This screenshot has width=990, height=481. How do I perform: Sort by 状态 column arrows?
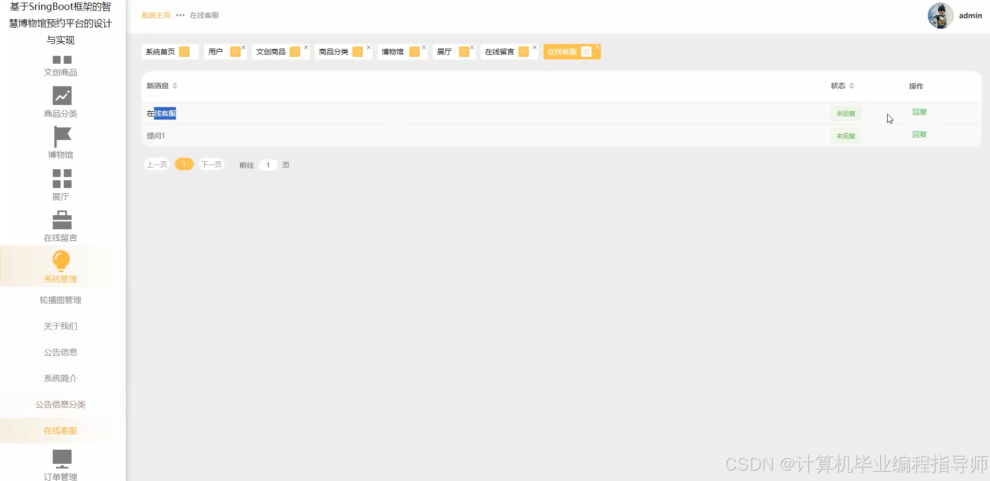(852, 86)
